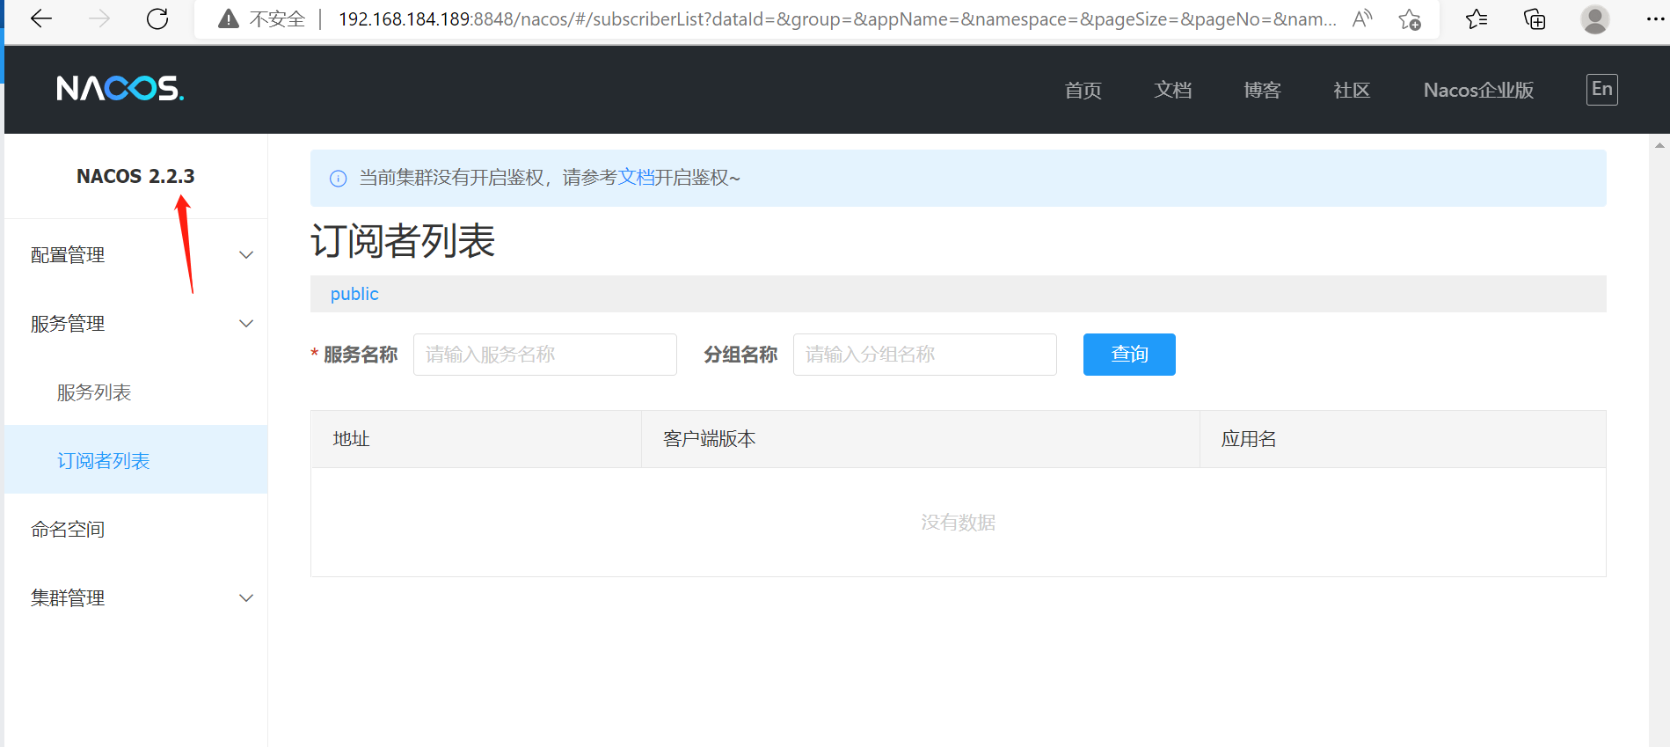
Task: Select the browser address bar URL
Action: (x=836, y=18)
